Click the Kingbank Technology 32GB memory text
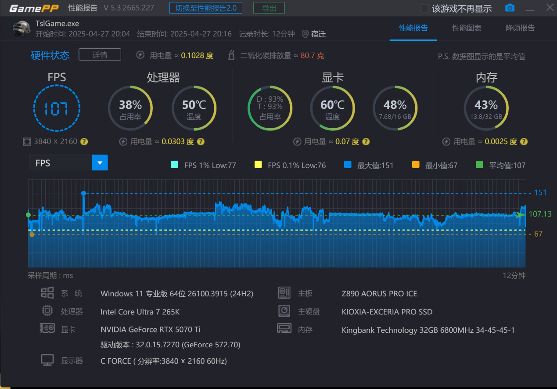 (428, 330)
